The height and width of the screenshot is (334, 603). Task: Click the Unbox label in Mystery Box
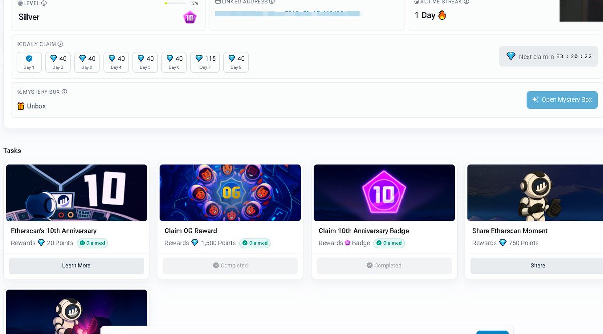tap(36, 106)
